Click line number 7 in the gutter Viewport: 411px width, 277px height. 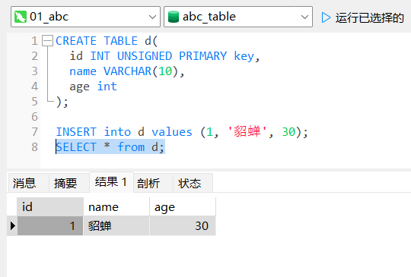click(34, 132)
